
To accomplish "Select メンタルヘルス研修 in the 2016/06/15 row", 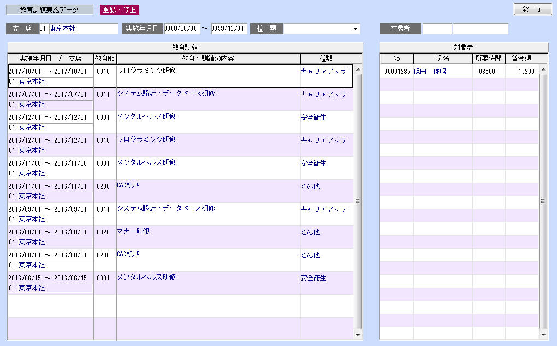I will point(146,277).
